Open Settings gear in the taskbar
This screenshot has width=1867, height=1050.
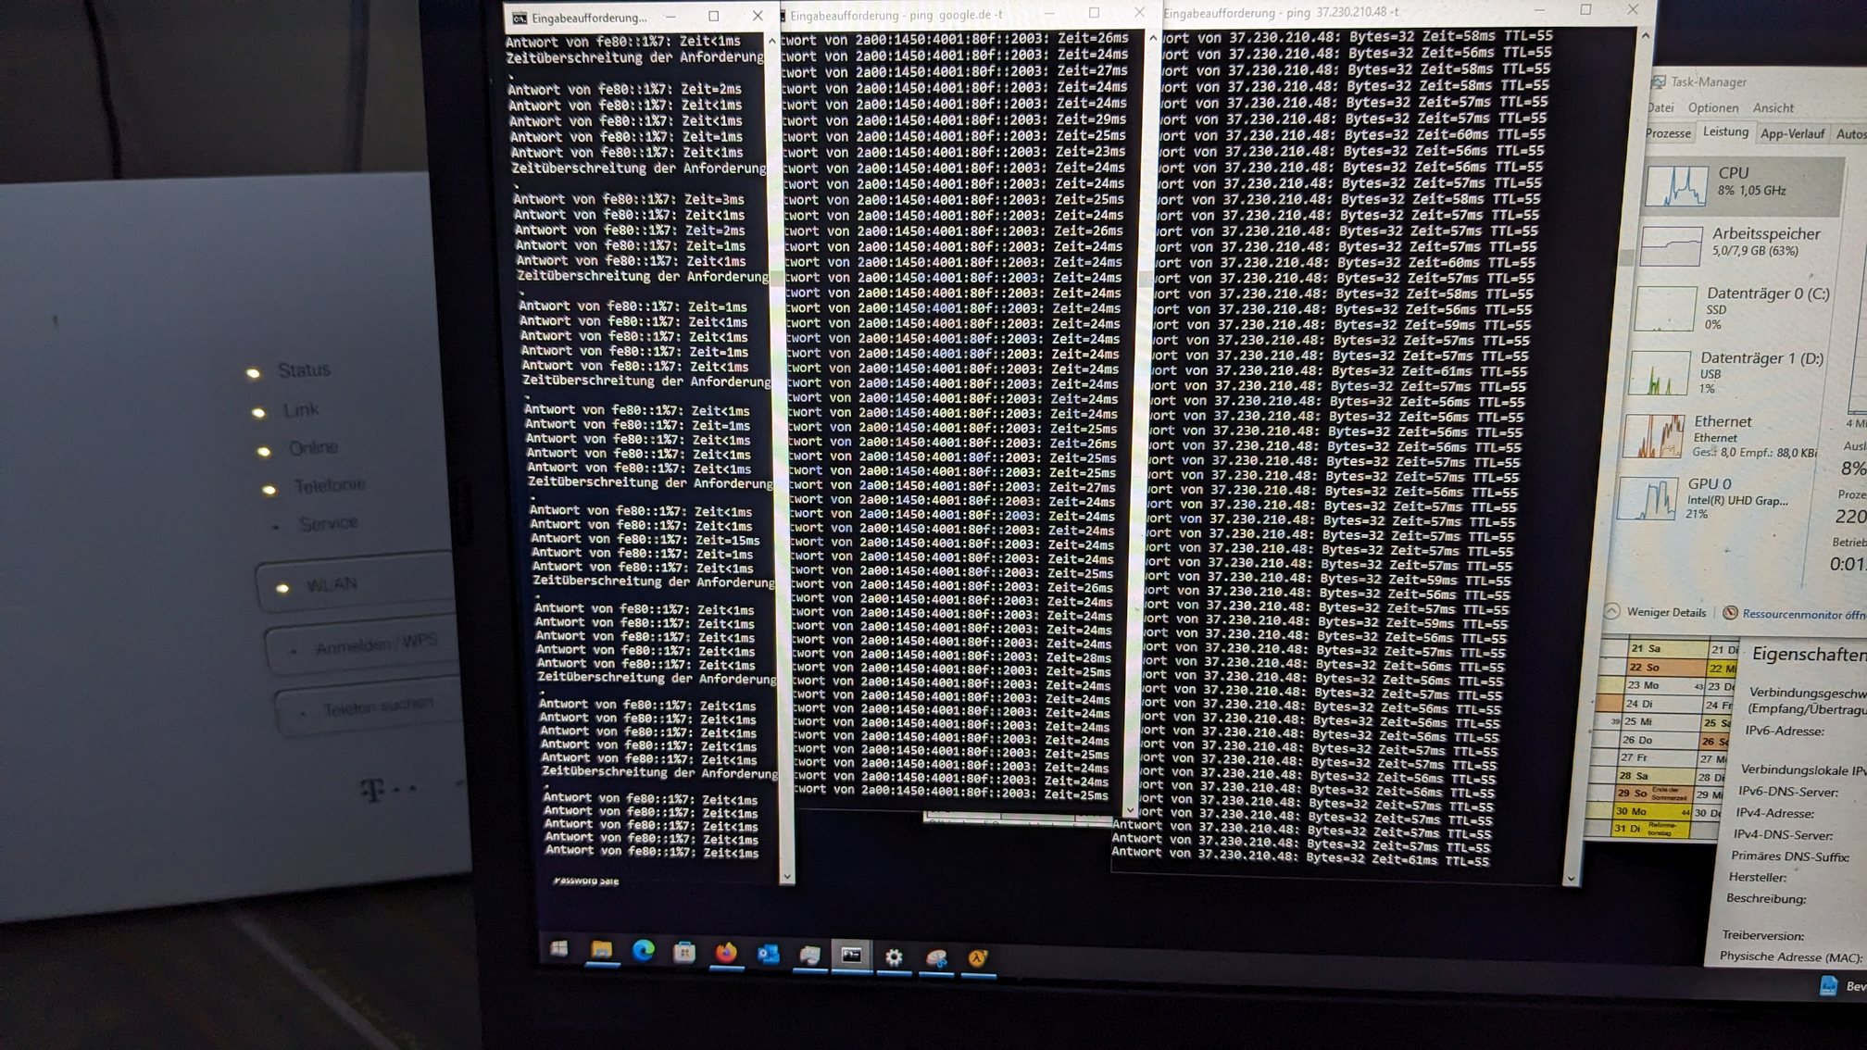click(894, 956)
